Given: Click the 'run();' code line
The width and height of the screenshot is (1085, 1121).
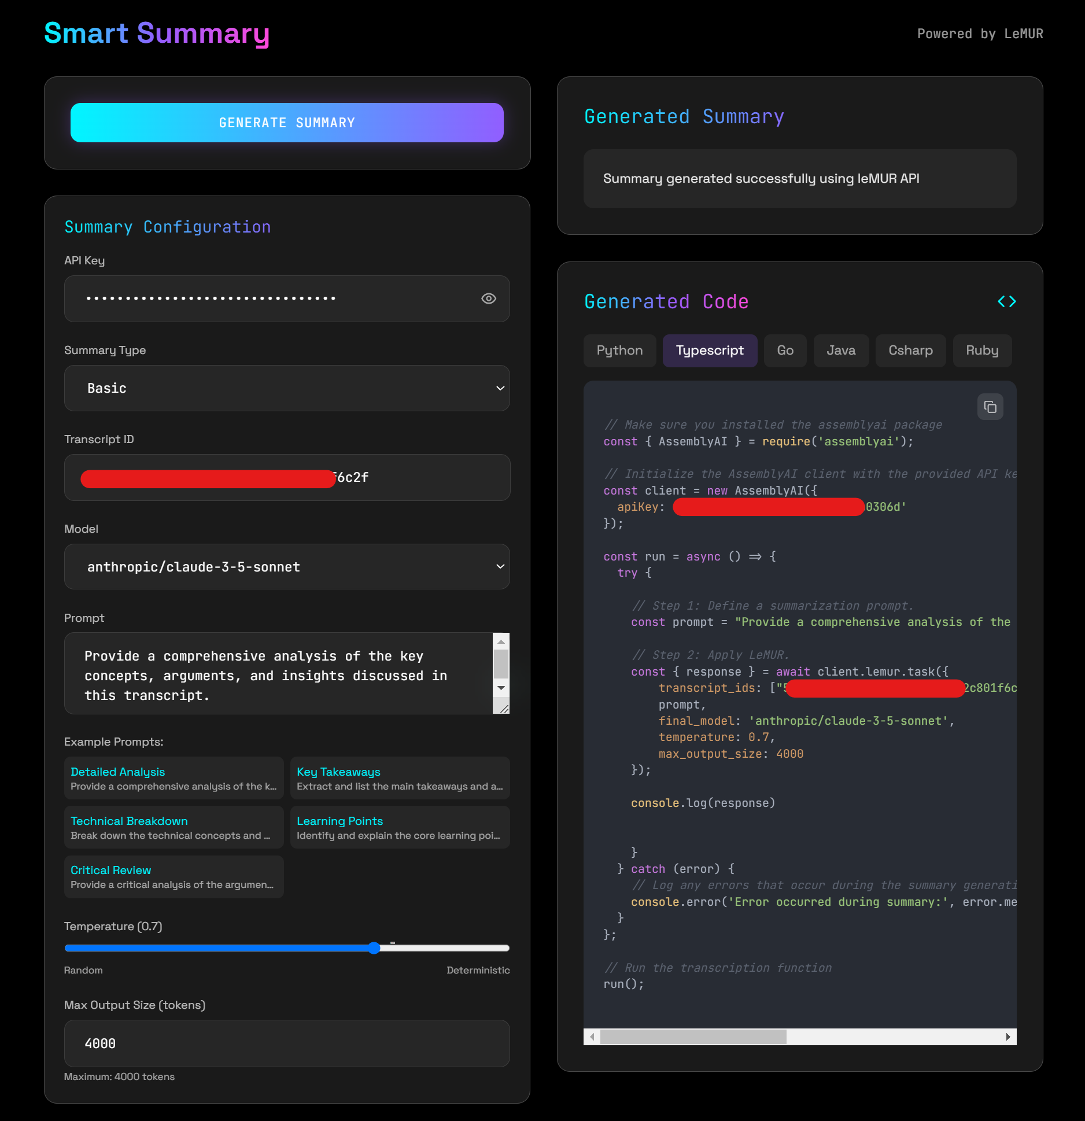Looking at the screenshot, I should [623, 984].
